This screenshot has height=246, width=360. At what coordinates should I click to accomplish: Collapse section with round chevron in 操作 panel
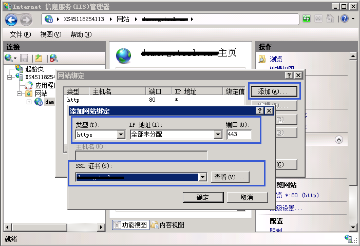(x=339, y=140)
